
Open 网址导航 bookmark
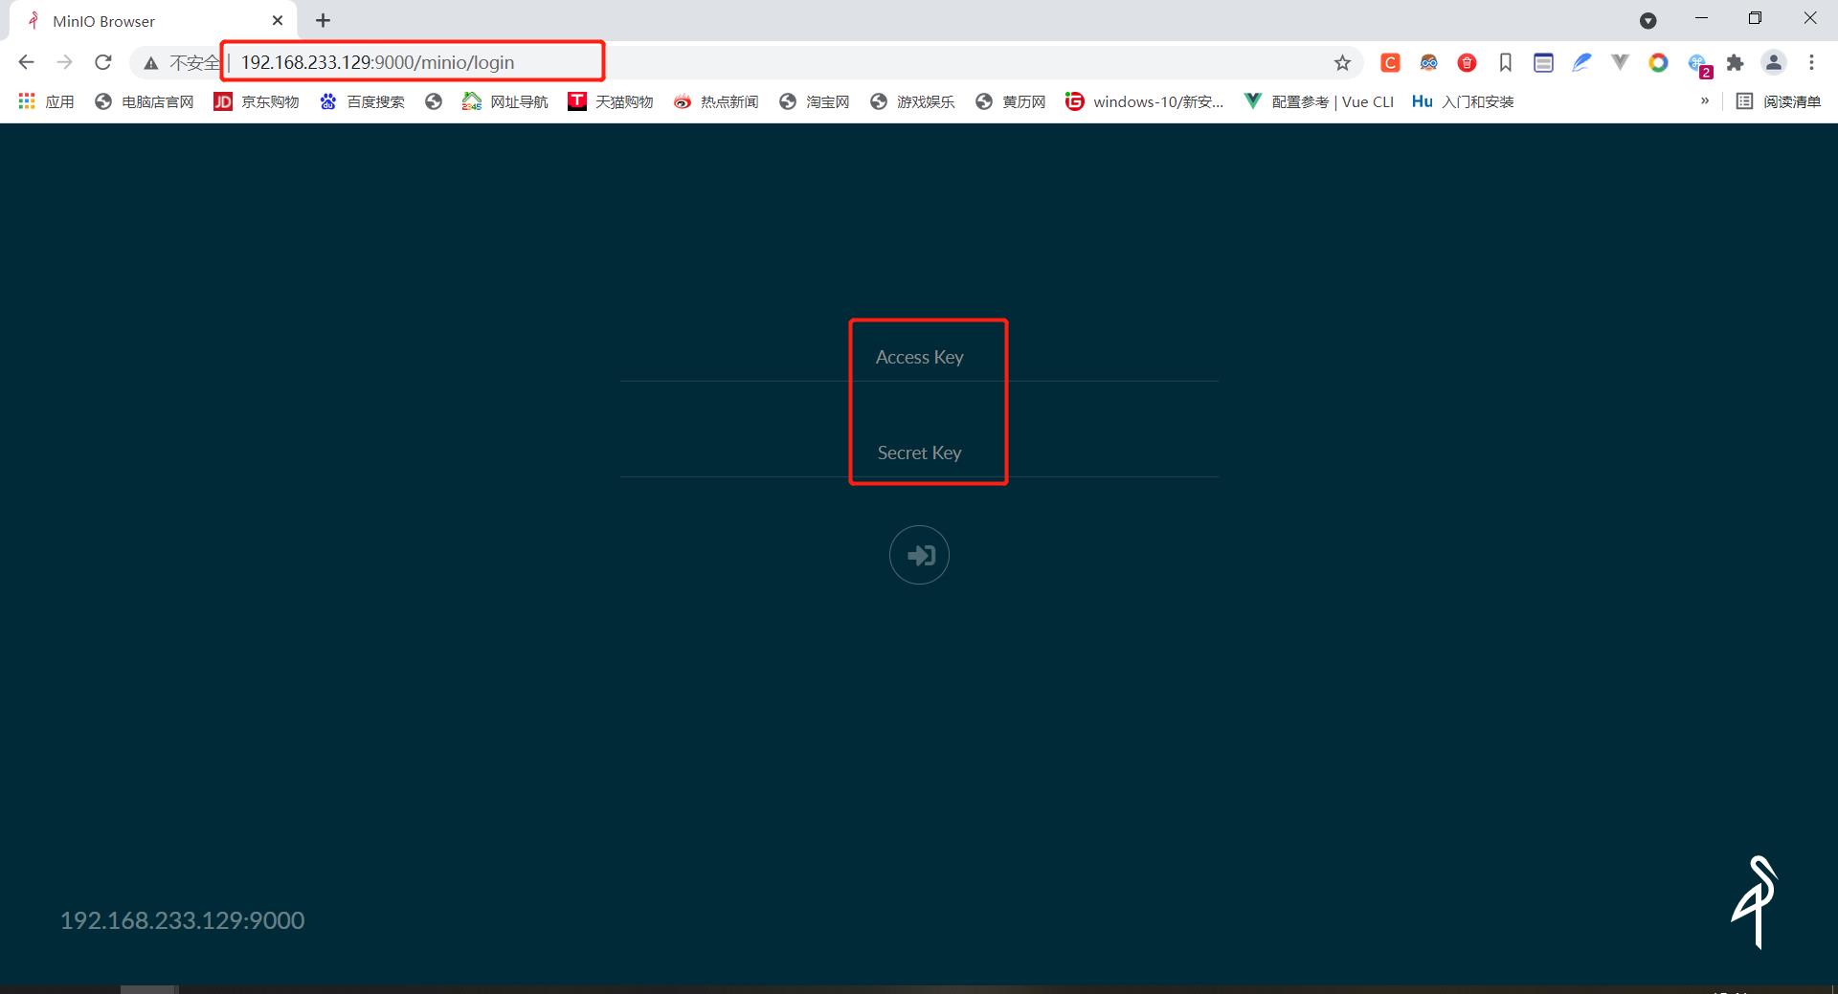[505, 101]
